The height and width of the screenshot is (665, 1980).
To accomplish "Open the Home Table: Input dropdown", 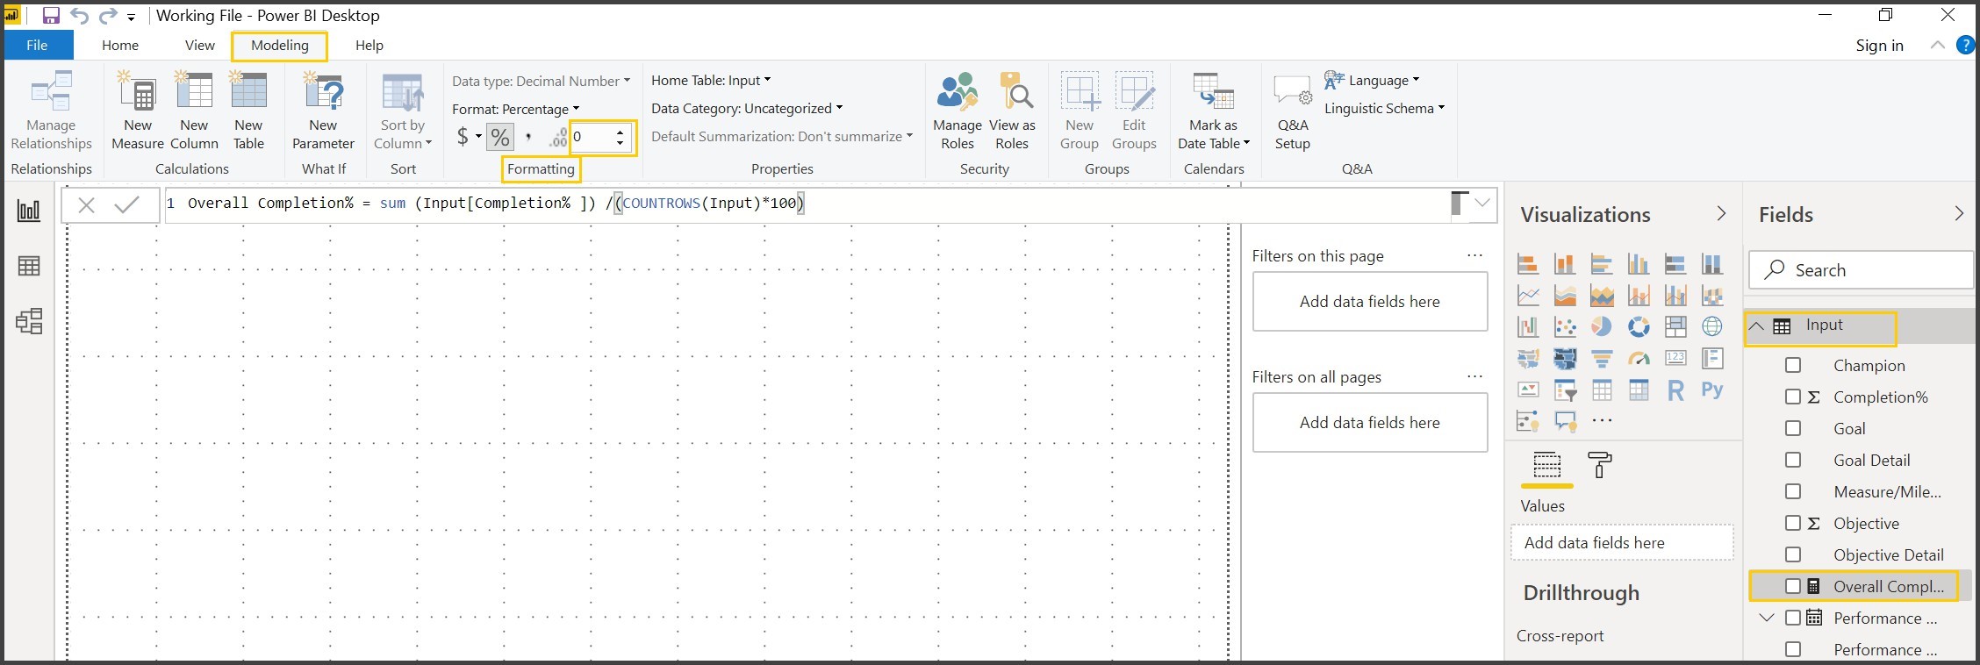I will [x=711, y=80].
